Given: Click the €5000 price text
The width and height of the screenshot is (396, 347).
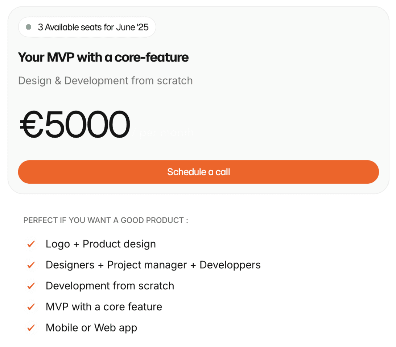Looking at the screenshot, I should coord(75,124).
